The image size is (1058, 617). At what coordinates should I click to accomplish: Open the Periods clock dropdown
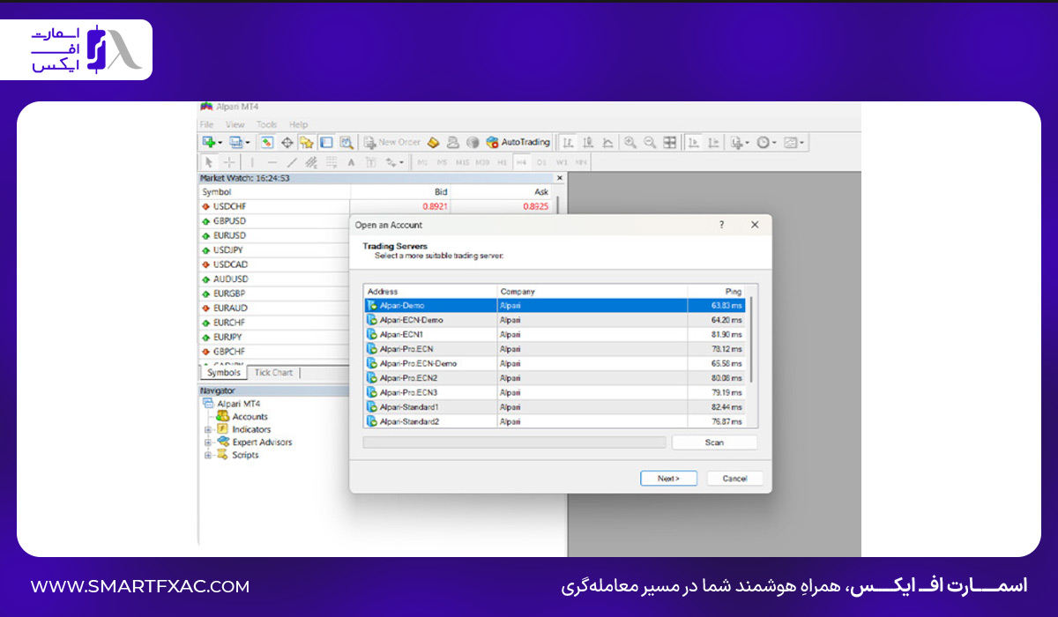click(x=765, y=142)
